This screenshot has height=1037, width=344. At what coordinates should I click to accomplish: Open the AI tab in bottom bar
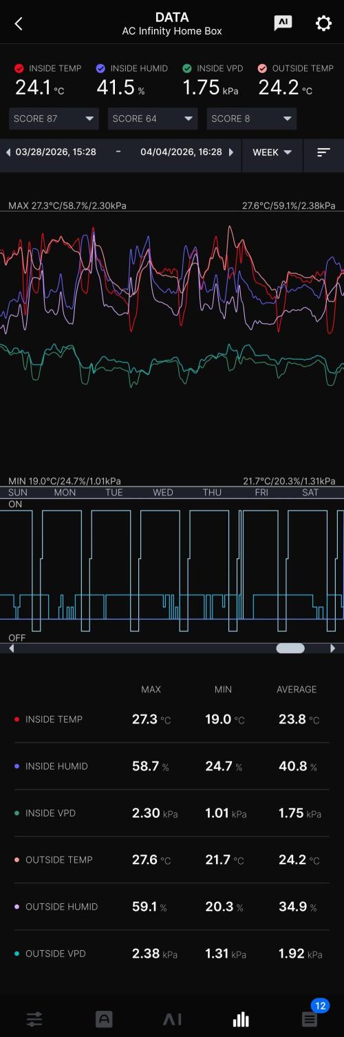click(x=172, y=1019)
